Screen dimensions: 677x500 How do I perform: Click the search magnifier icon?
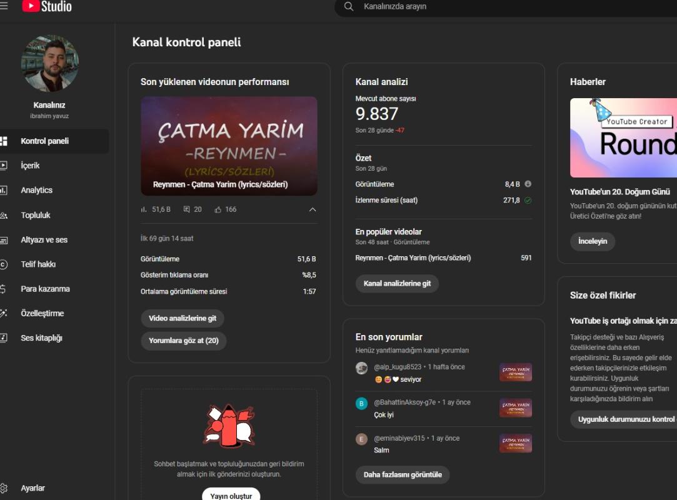click(349, 6)
